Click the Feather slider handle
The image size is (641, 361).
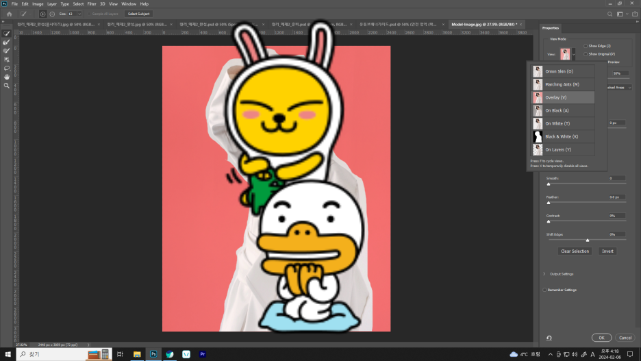[549, 203]
